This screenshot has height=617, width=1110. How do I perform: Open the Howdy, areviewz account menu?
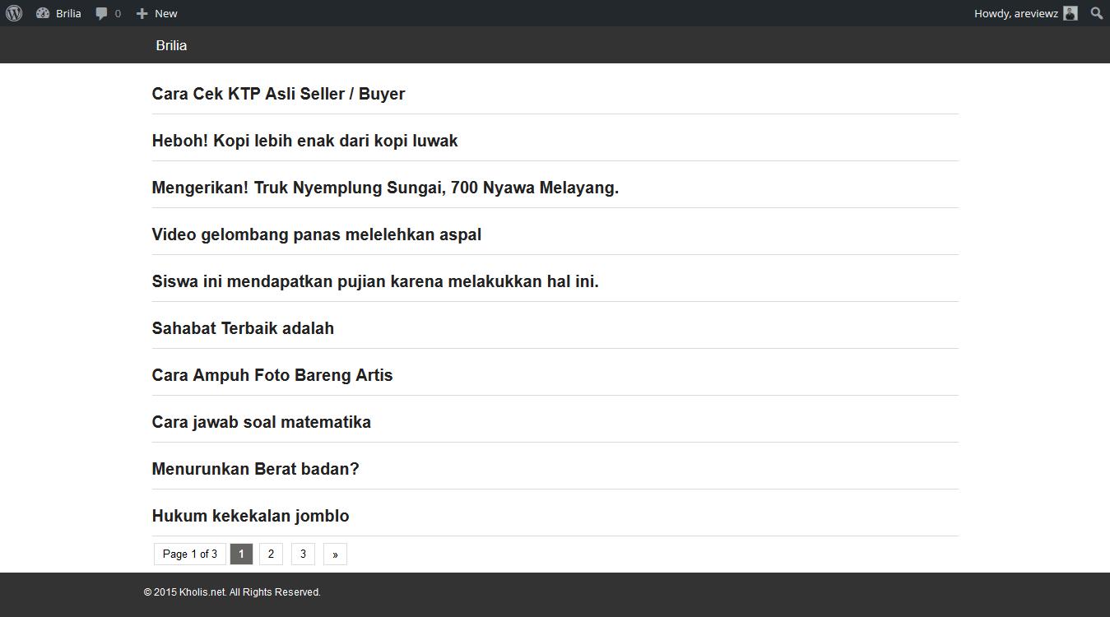tap(1015, 13)
